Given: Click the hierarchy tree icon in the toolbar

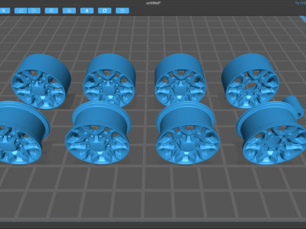Looking at the screenshot, I should point(69,11).
